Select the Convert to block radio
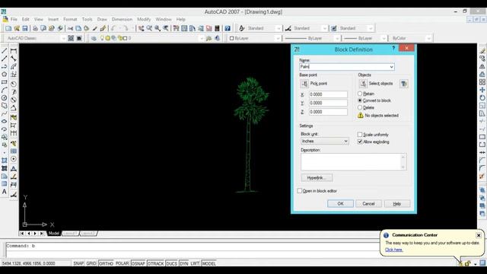Viewport: 487px width, 274px height. click(x=360, y=100)
